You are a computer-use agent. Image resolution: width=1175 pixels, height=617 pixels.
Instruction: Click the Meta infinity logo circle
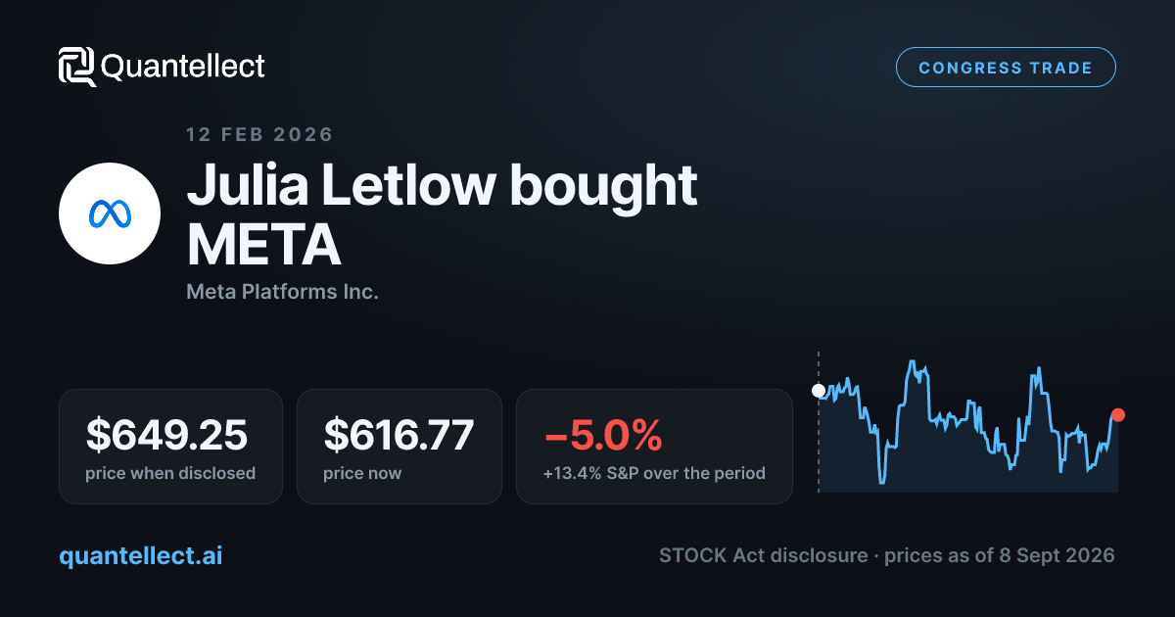110,214
